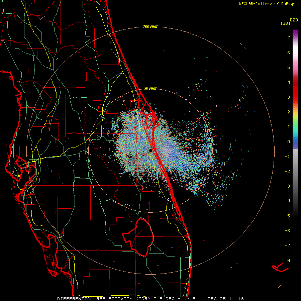
Task: Click the 1 value on color scale
Action: coord(289,127)
